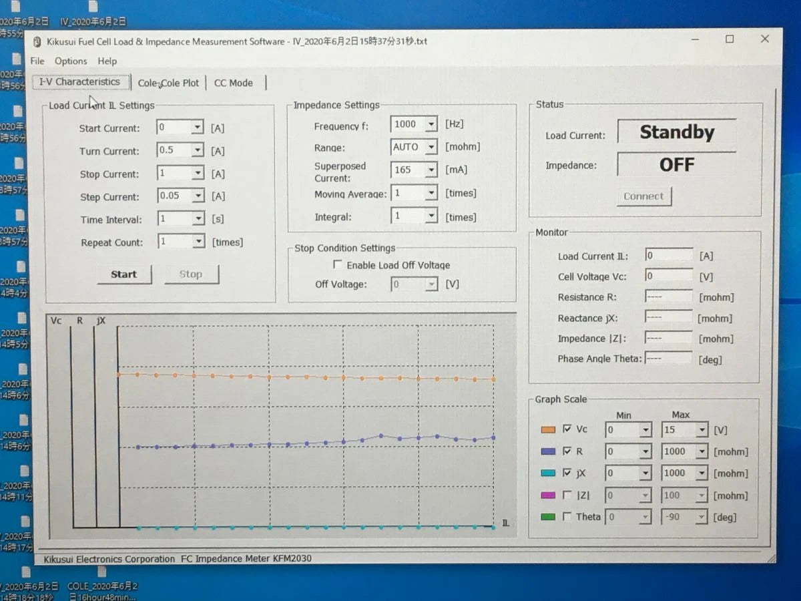Toggle the Theta graph scale checkbox
The image size is (801, 601).
pyautogui.click(x=567, y=517)
